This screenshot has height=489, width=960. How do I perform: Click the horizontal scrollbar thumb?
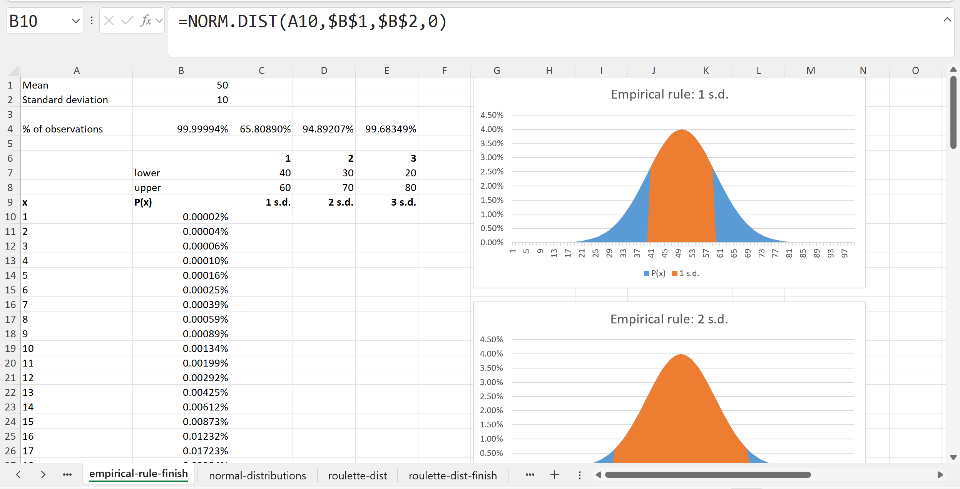(x=707, y=475)
